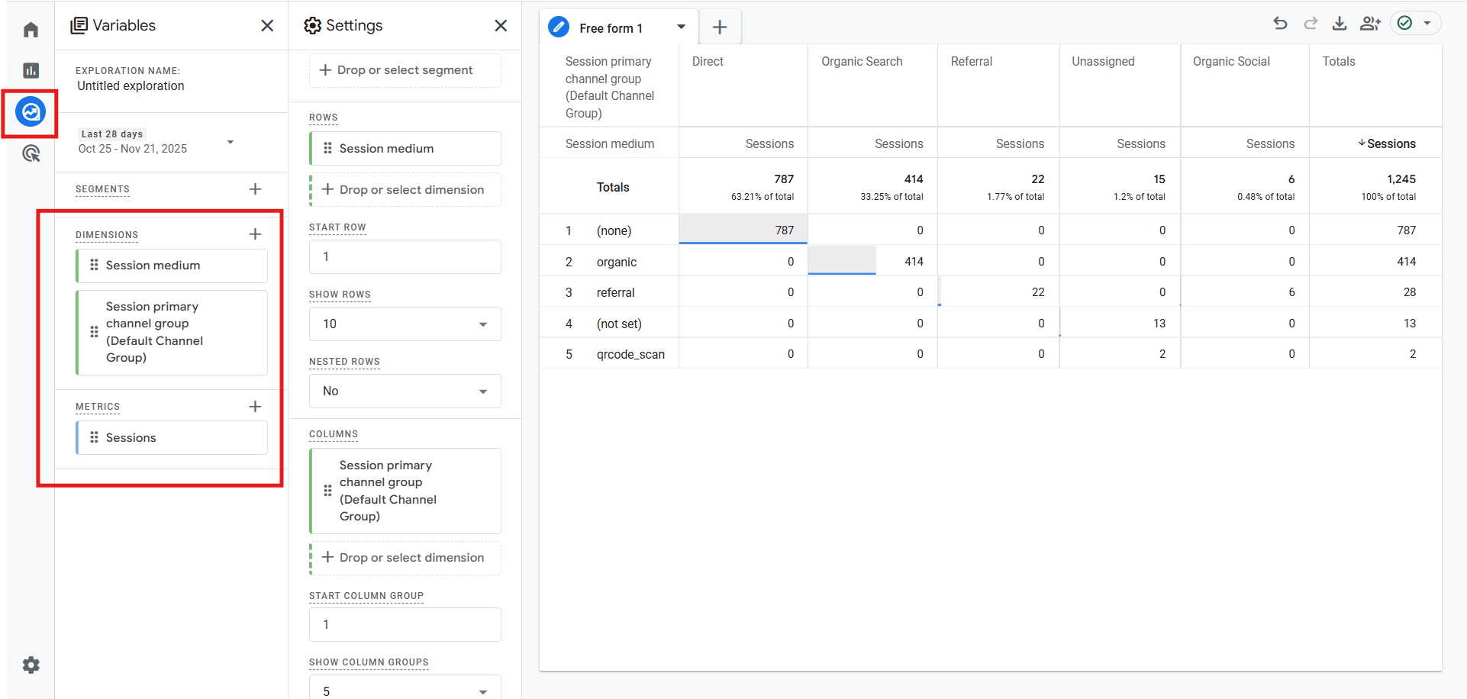Share the exploration with other users
Screen dimensions: 1467x699
click(1370, 24)
